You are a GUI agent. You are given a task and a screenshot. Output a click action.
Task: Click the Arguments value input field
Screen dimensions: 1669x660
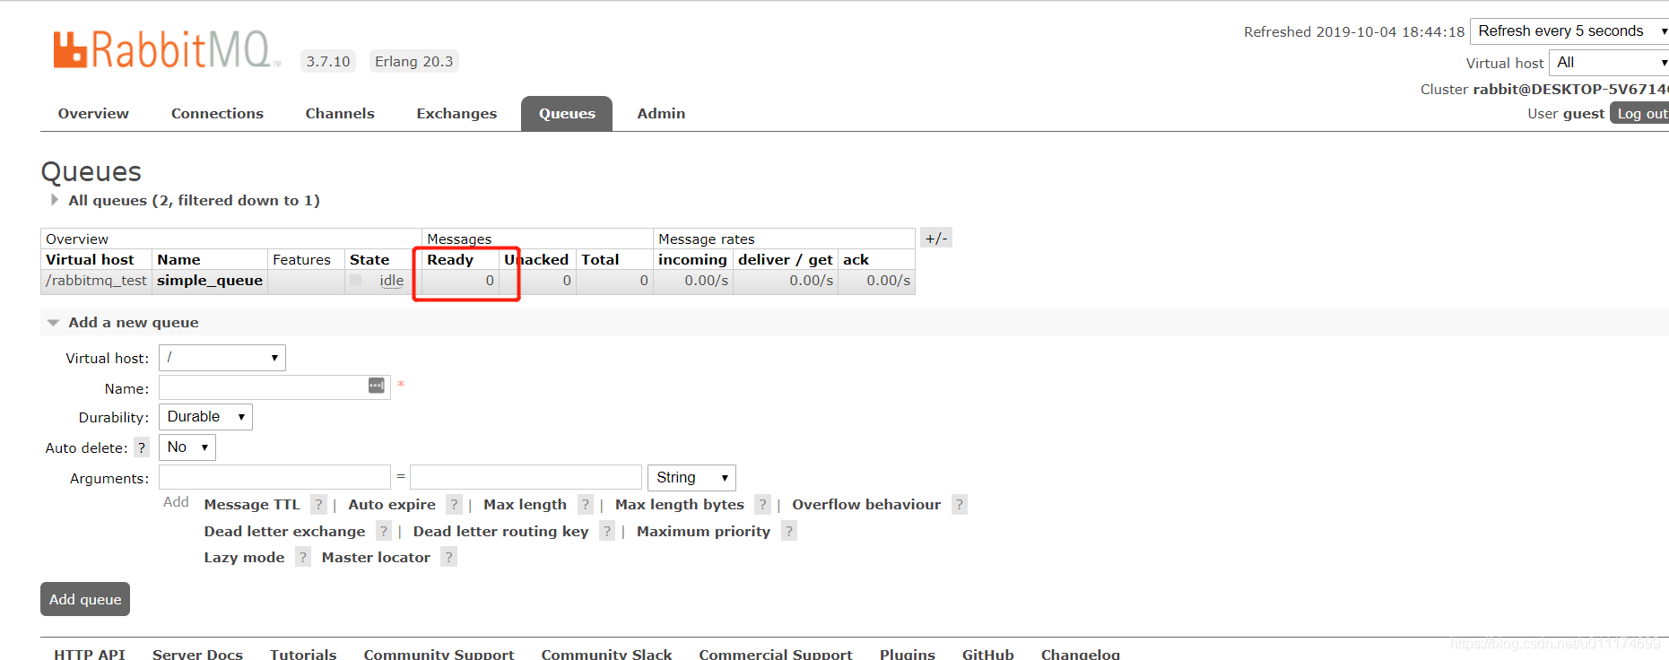coord(526,477)
